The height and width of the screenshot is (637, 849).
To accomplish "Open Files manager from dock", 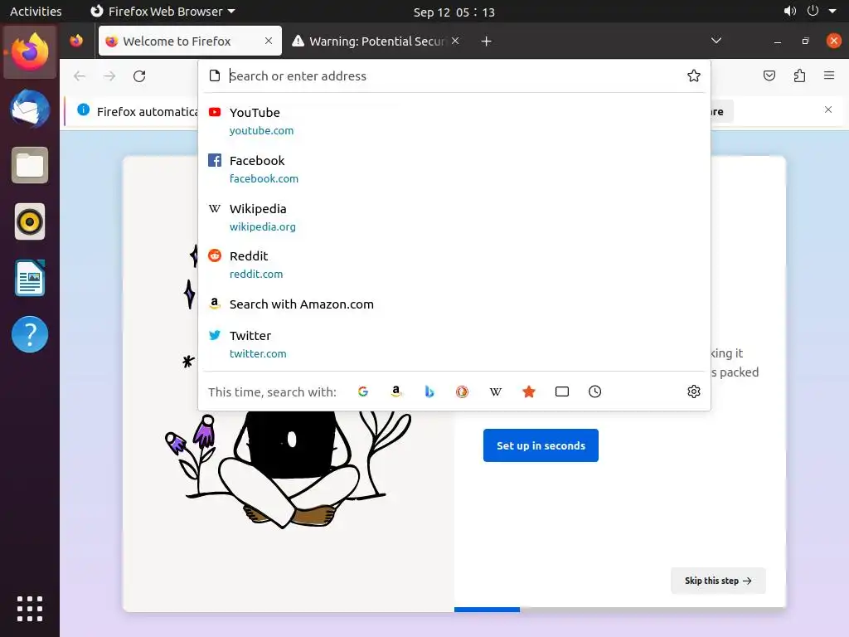I will click(30, 165).
